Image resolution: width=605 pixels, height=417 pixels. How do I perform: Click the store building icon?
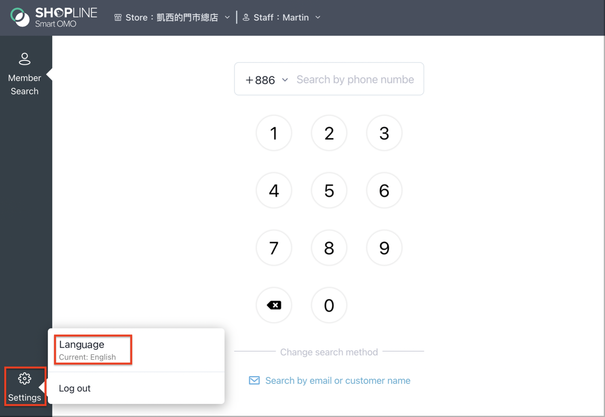pyautogui.click(x=118, y=17)
